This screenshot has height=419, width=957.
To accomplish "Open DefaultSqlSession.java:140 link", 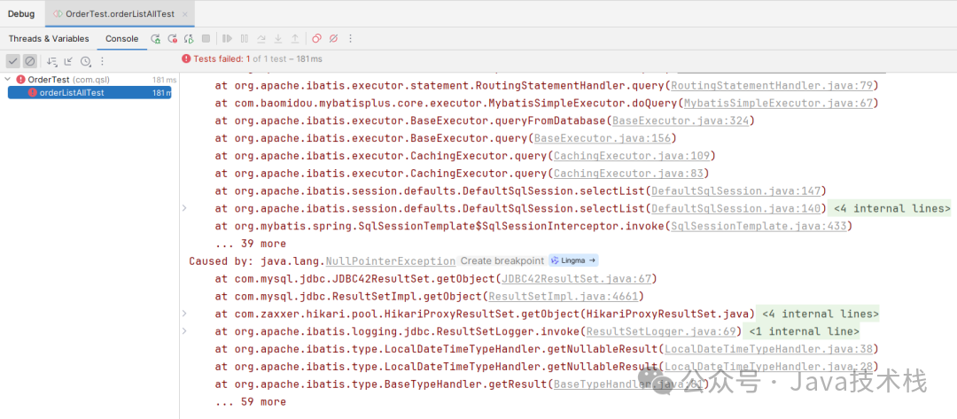I will coord(735,208).
